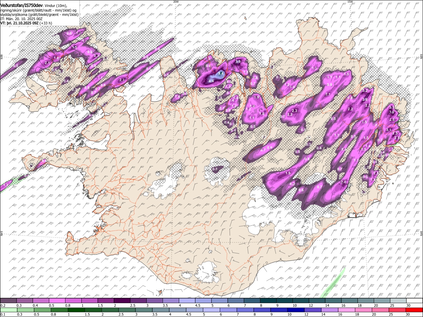Click the slate blue 6 snow legend swatch
This screenshot has height=317, width=423.
pyautogui.click(x=236, y=300)
